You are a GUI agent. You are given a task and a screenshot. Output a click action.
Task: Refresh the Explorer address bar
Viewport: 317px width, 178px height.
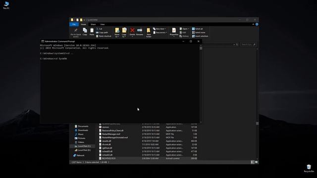pyautogui.click(x=237, y=44)
